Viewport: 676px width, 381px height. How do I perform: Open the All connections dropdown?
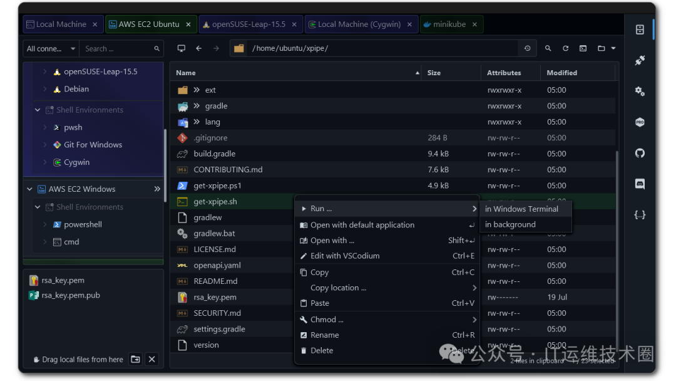point(51,49)
